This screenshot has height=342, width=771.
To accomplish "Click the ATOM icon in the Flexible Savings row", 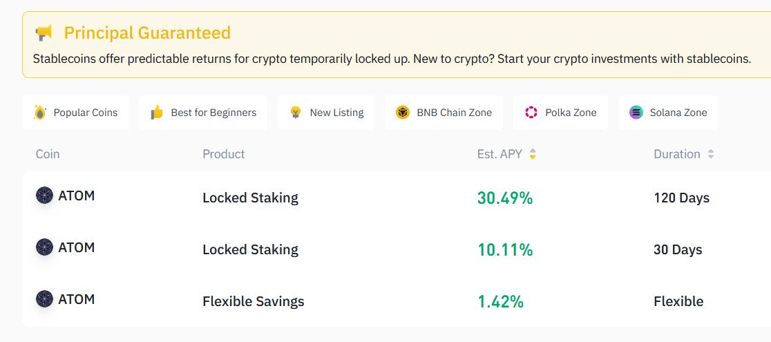I will coord(44,298).
